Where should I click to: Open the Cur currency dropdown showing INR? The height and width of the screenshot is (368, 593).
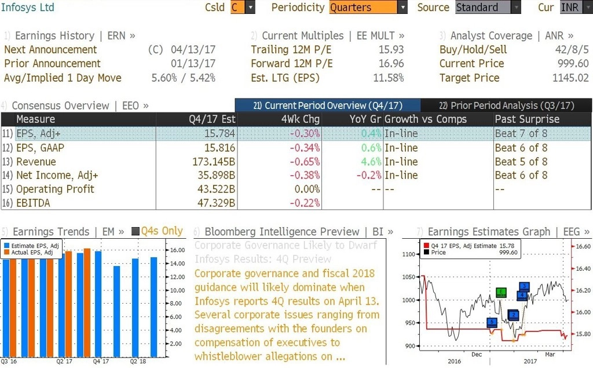576,7
